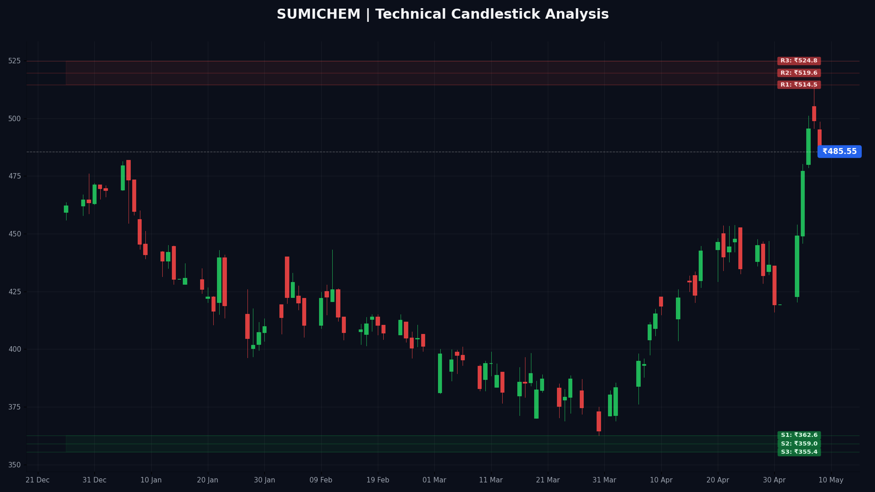Click the S2: ₹359.0 support label

799,444
